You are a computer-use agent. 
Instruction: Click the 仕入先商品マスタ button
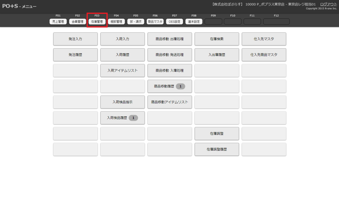(x=264, y=55)
